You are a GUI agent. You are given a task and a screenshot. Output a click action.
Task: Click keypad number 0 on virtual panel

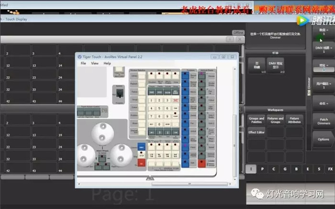159,124
